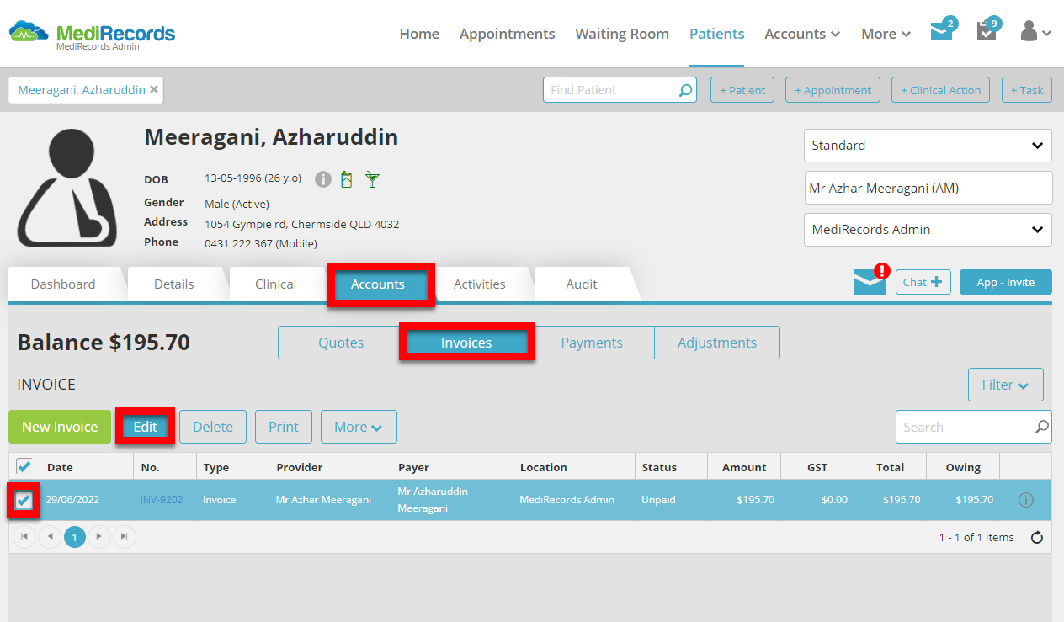Uncheck the INV-9202 row checkbox
Image resolution: width=1064 pixels, height=622 pixels.
tap(24, 501)
